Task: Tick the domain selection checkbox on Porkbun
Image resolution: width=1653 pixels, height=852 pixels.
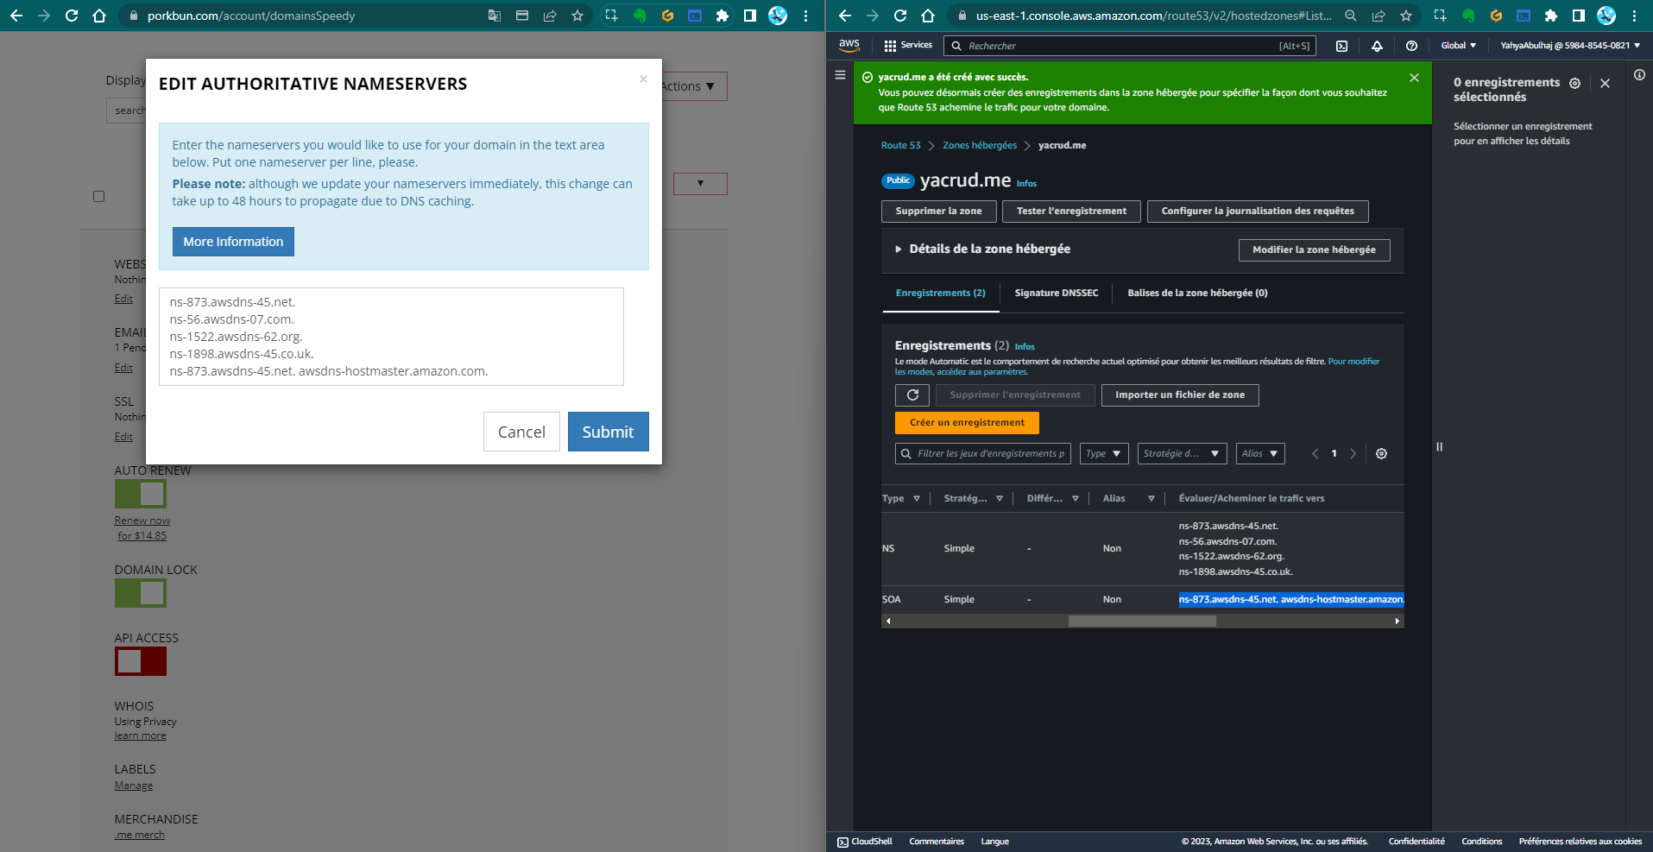Action: click(99, 197)
